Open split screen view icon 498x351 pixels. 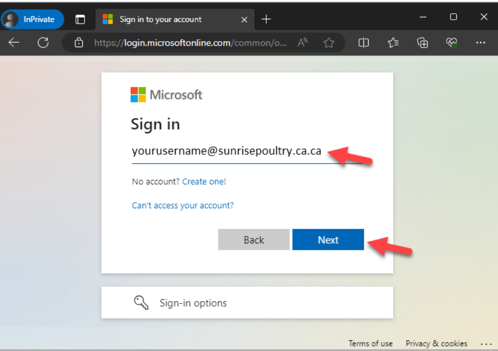tap(364, 43)
